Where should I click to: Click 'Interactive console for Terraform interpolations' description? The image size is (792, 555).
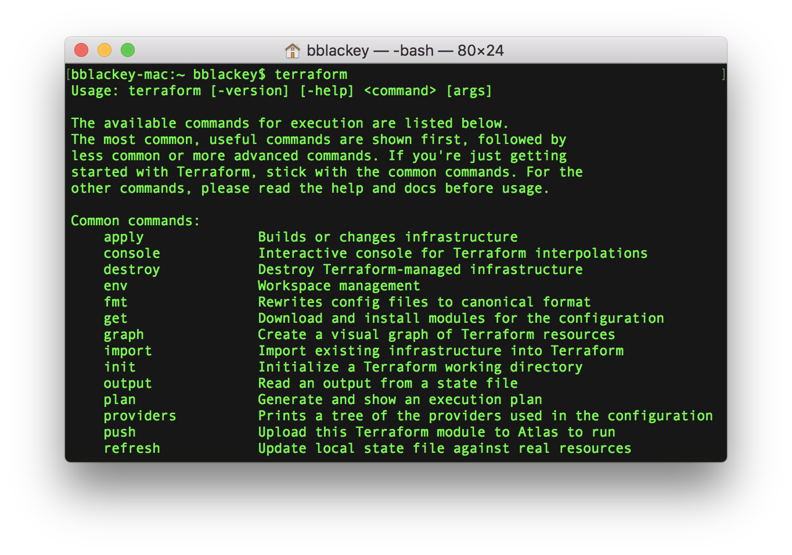tap(453, 253)
